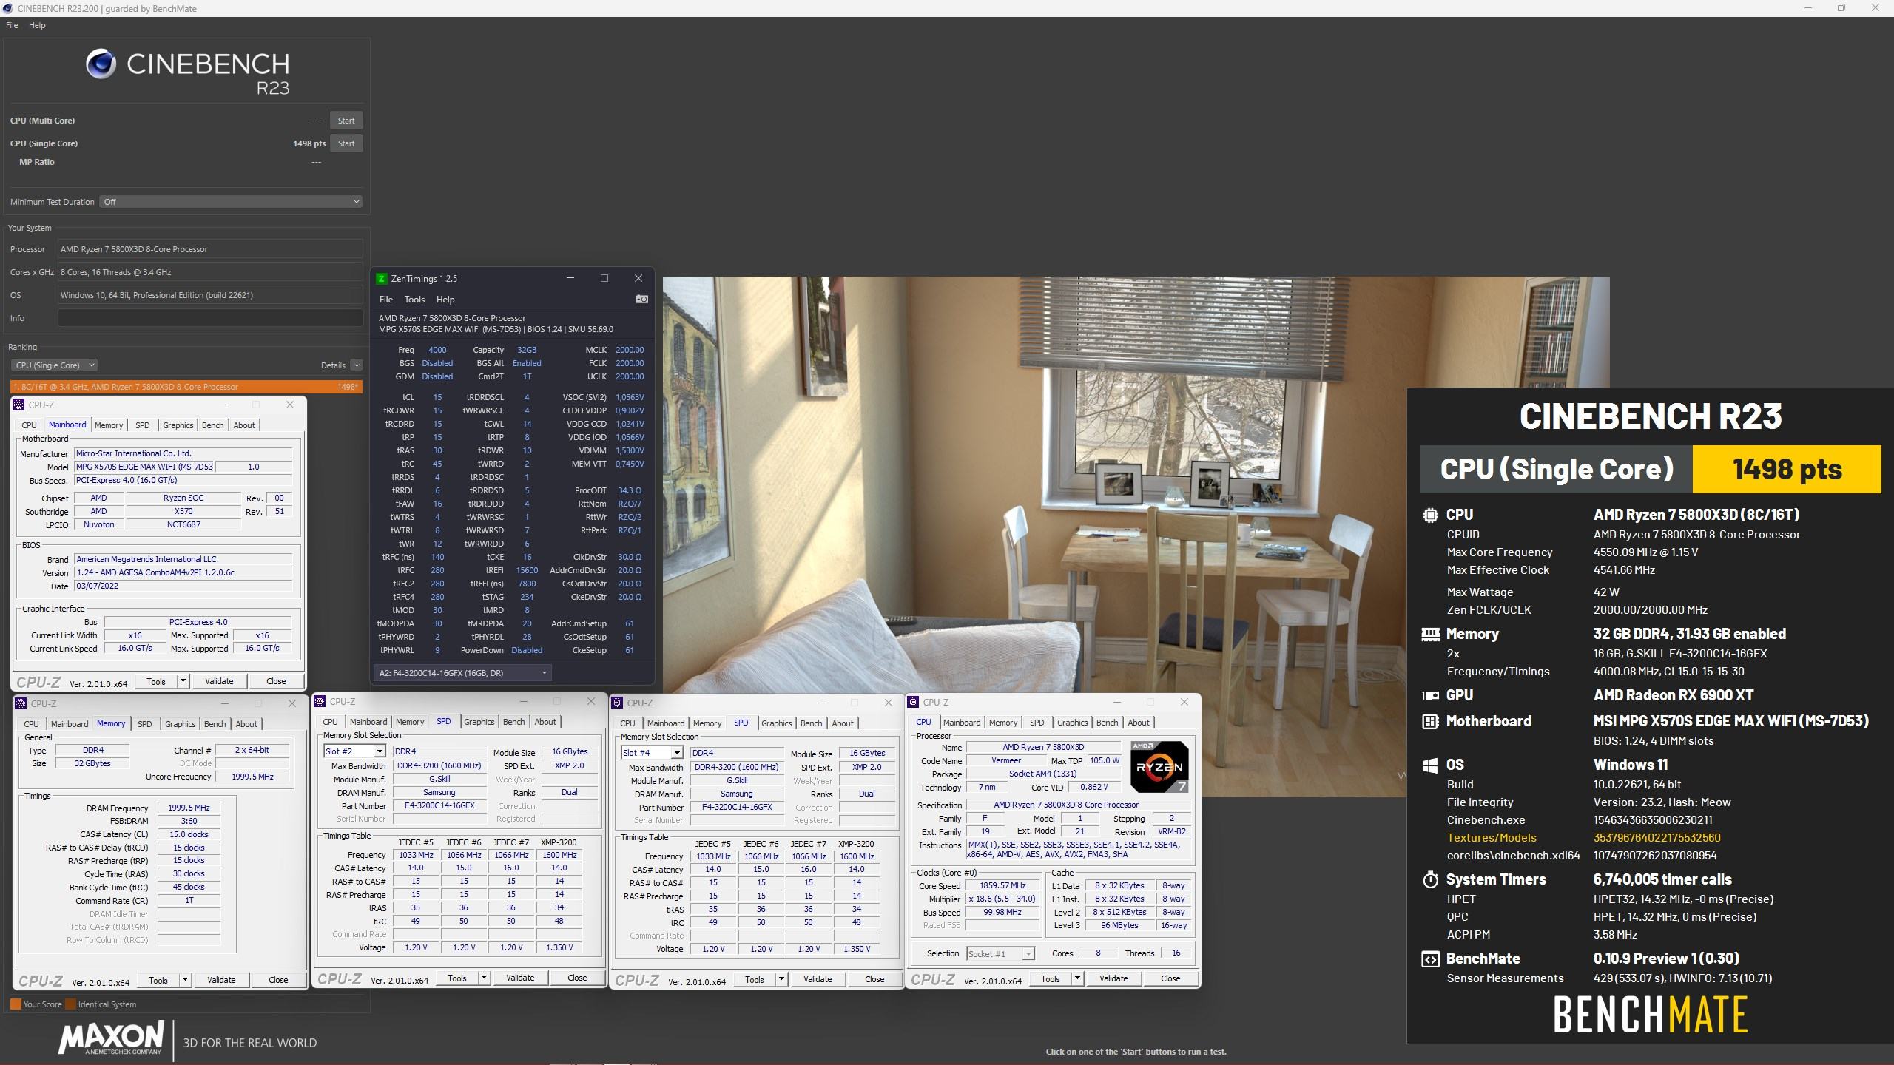Click the ZenTimings green Z app icon

[382, 278]
